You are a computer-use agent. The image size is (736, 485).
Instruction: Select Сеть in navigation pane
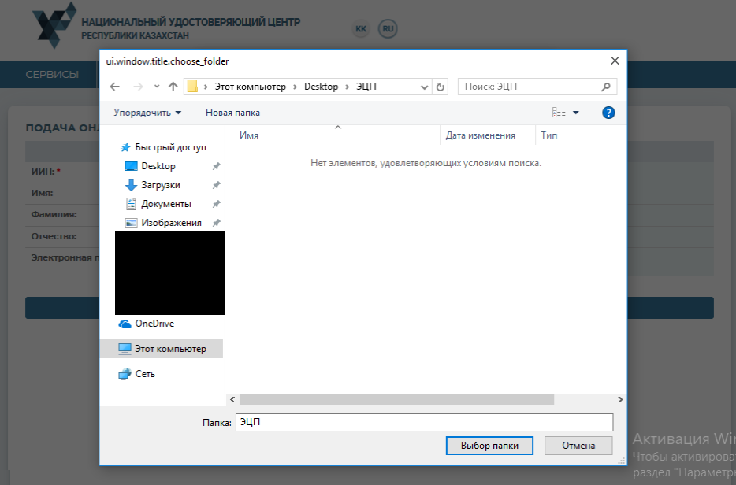point(145,374)
